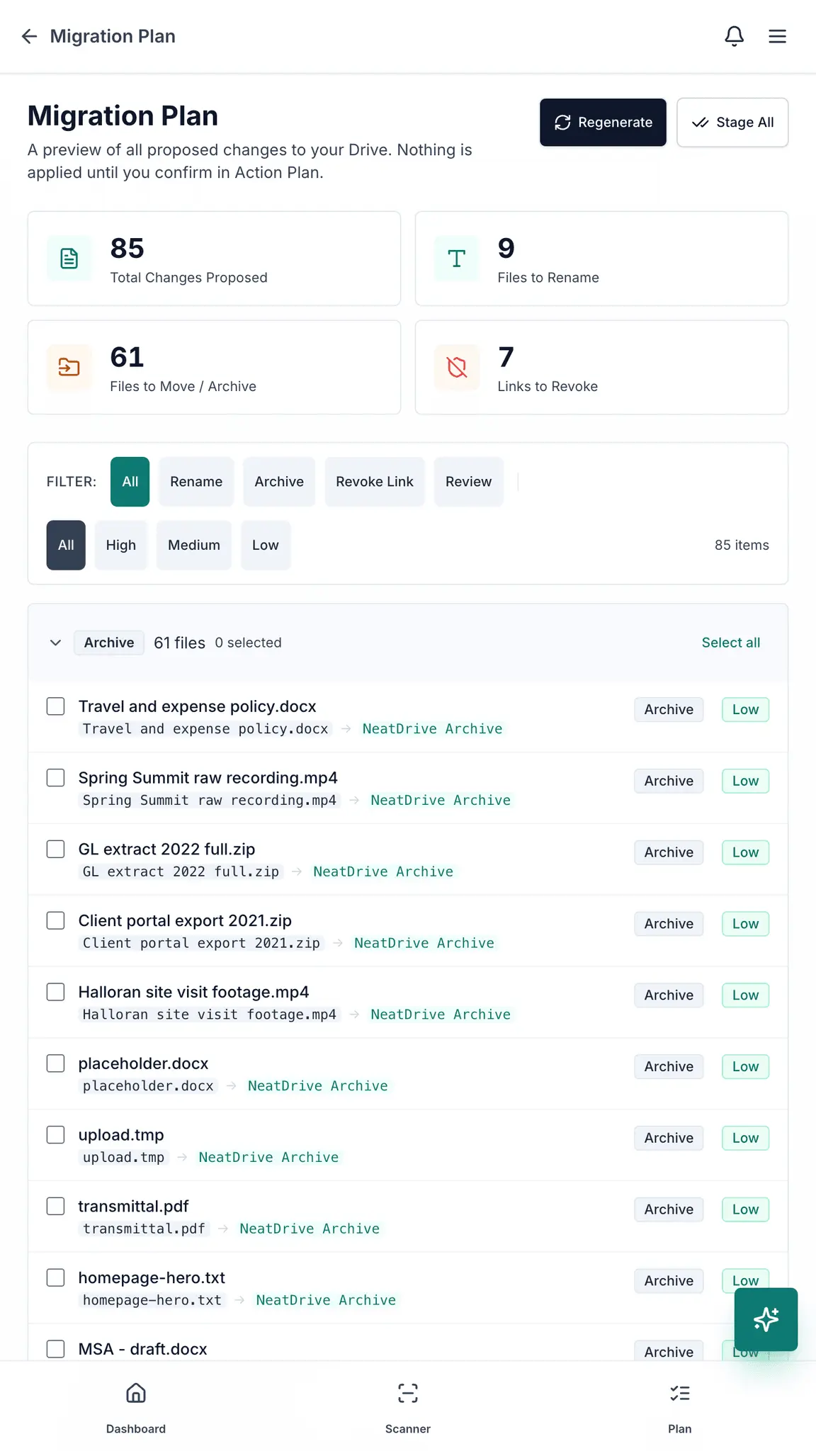Viewport: 816px width, 1451px height.
Task: Check placeholder.docx checkbox
Action: [55, 1063]
